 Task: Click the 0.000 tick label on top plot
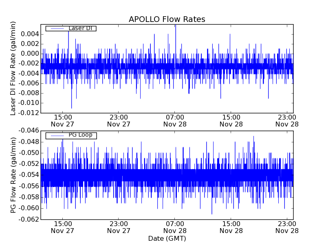[x=29, y=54]
